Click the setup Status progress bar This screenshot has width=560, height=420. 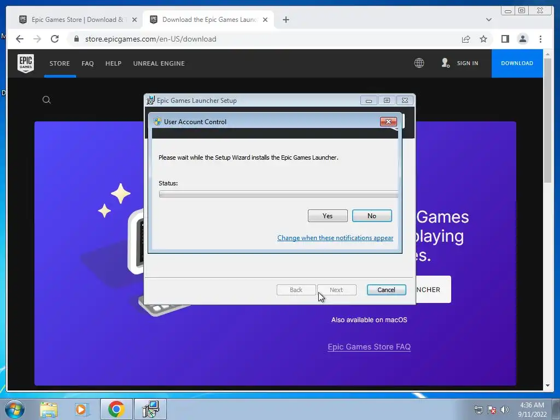pos(278,194)
